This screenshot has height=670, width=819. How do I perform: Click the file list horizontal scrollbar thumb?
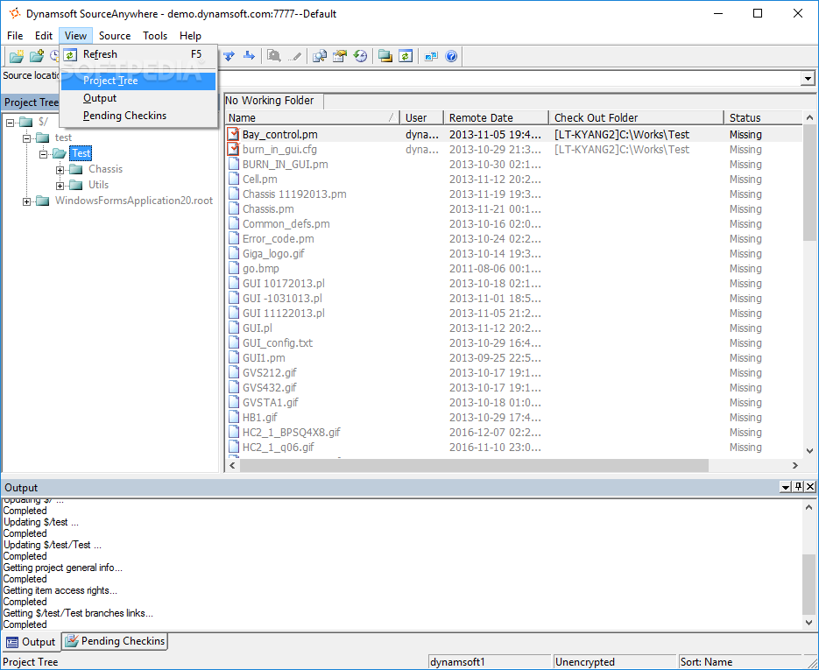pos(474,465)
